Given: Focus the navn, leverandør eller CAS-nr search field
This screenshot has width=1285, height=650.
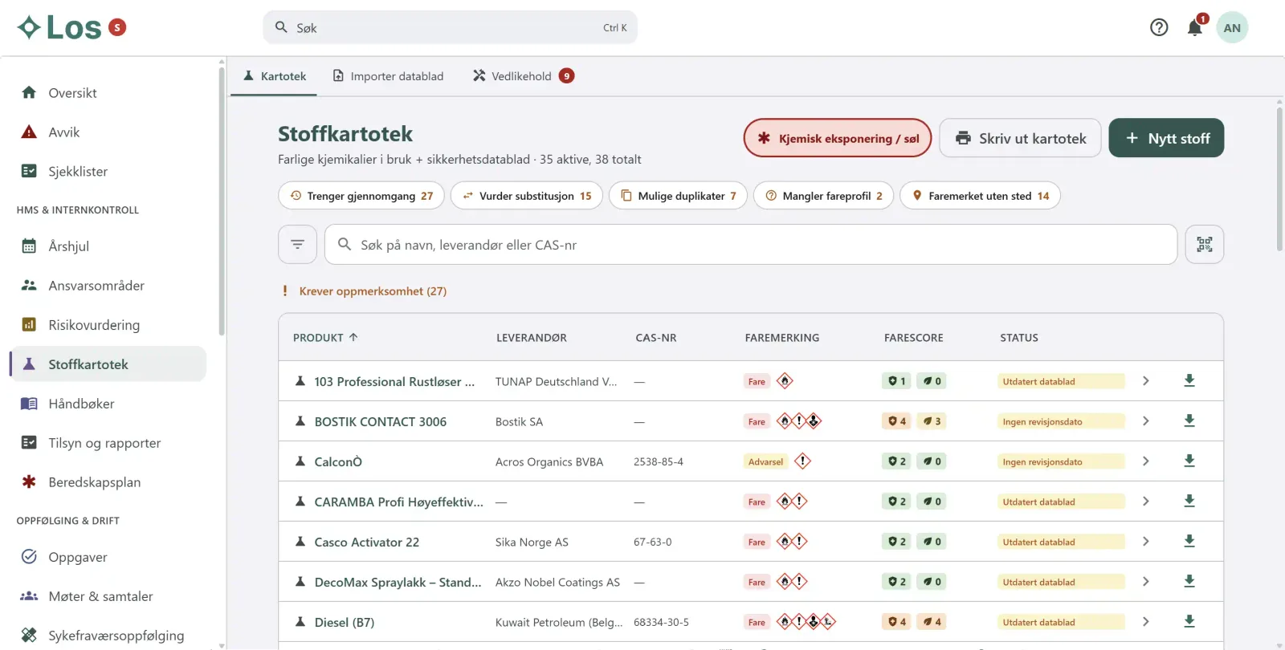Looking at the screenshot, I should pos(751,244).
